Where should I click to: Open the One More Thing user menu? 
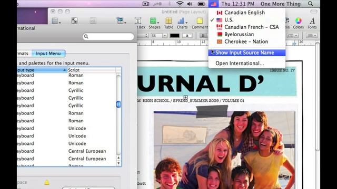click(x=281, y=4)
